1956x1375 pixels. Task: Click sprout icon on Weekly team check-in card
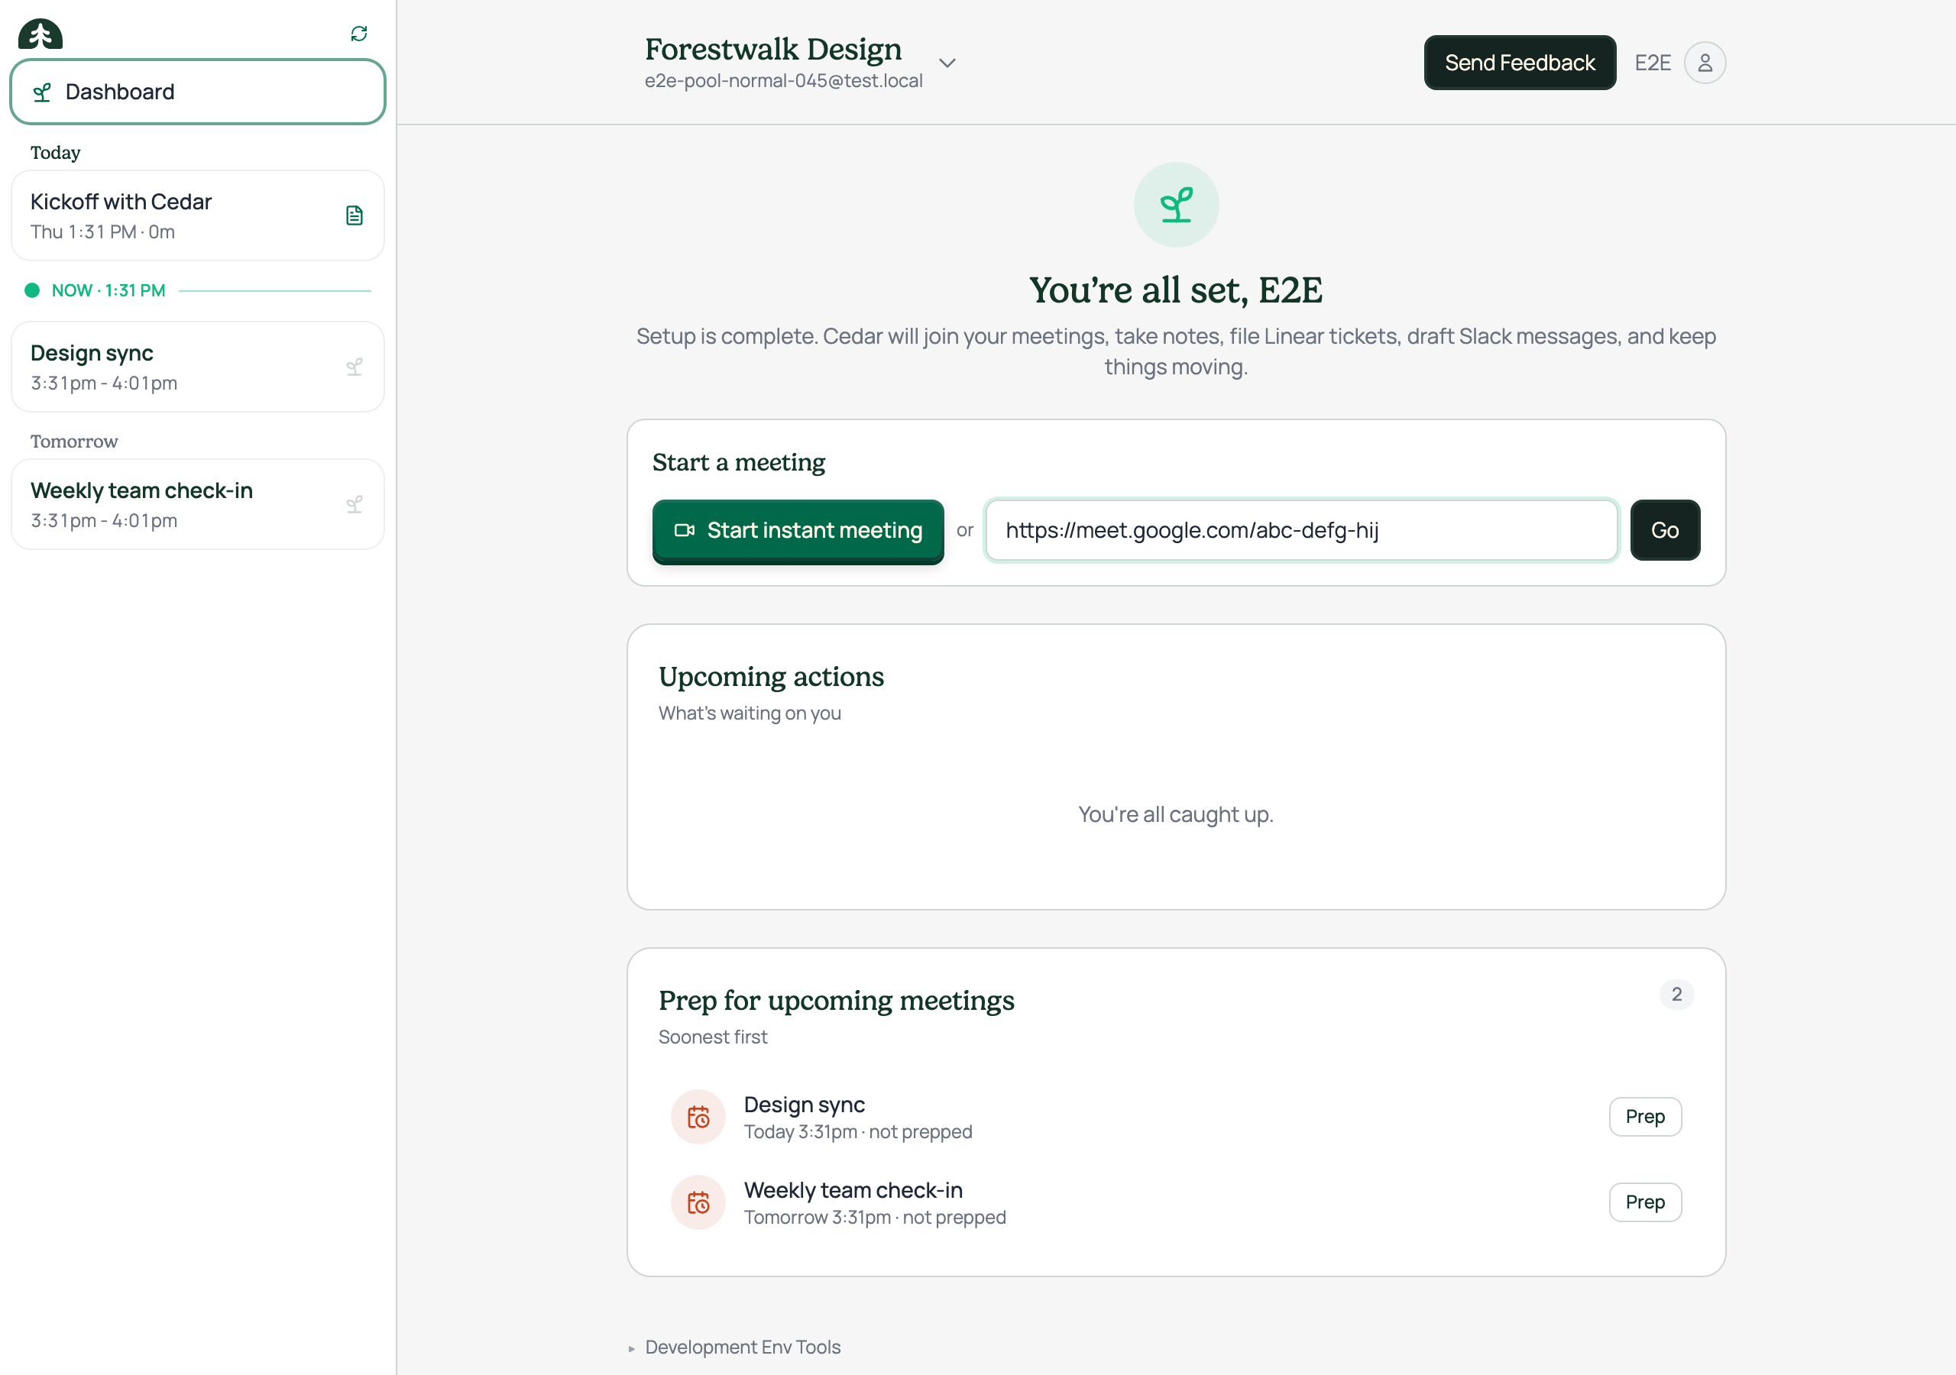pyautogui.click(x=355, y=504)
